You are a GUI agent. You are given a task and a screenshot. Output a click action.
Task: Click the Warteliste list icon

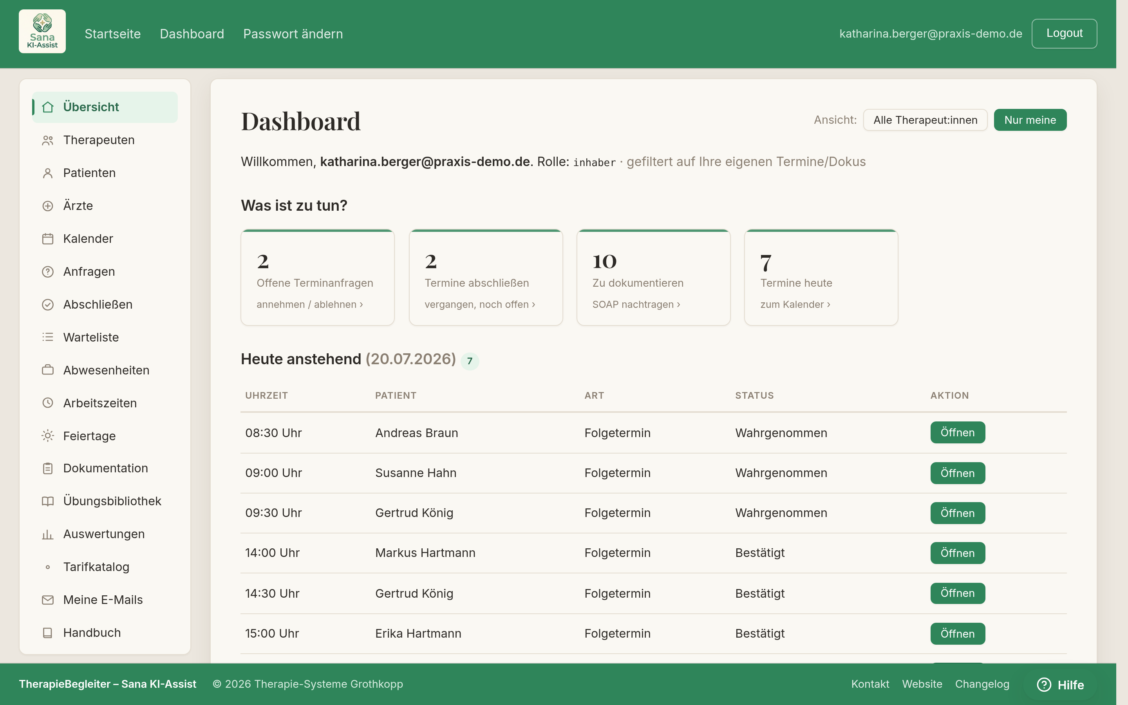tap(47, 337)
